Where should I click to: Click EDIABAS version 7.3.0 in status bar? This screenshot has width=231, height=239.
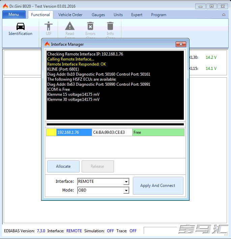(x=41, y=231)
